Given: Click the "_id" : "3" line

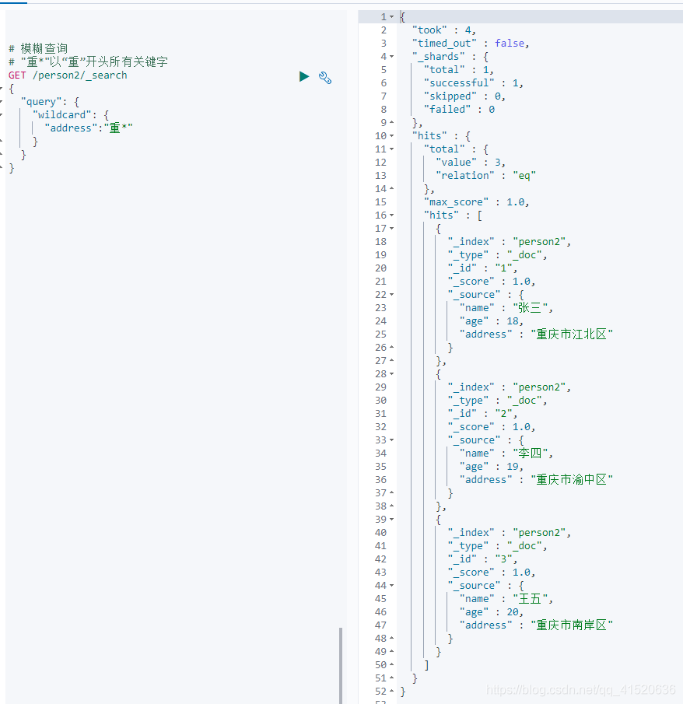Looking at the screenshot, I should point(482,559).
